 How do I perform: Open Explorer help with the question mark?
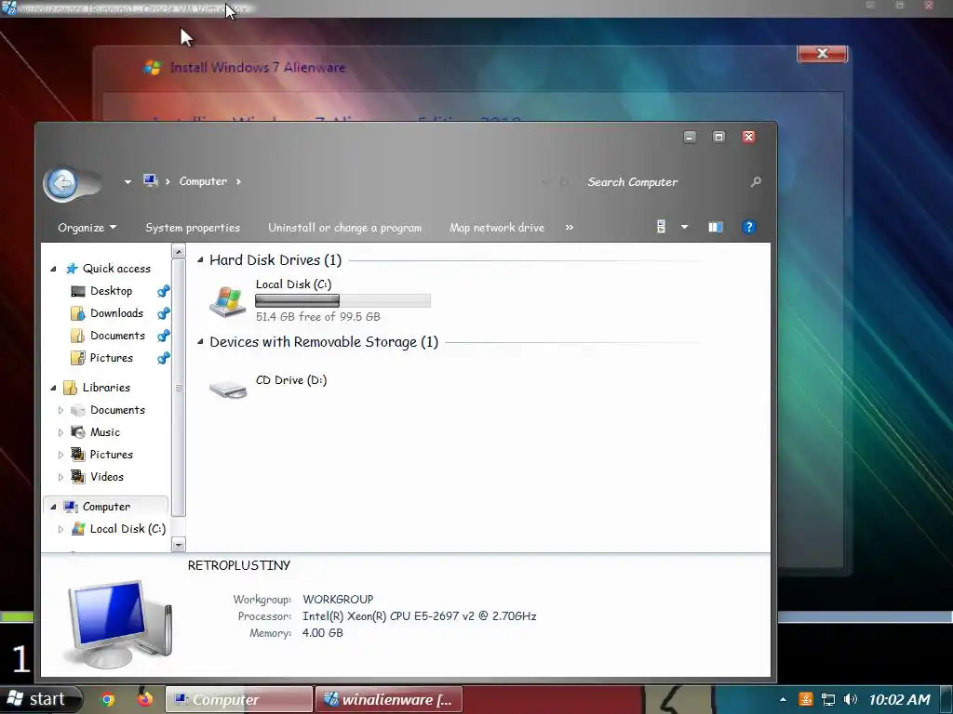coord(749,227)
